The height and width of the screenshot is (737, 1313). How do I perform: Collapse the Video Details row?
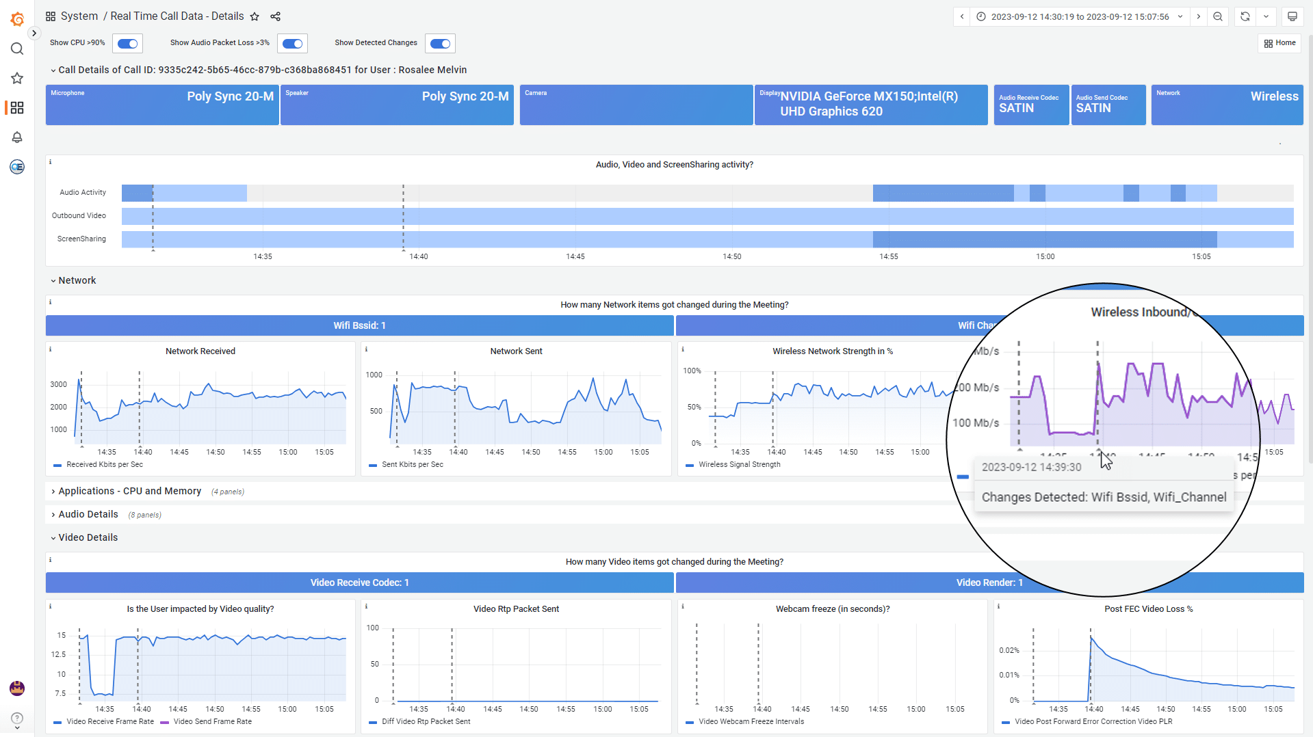(88, 537)
